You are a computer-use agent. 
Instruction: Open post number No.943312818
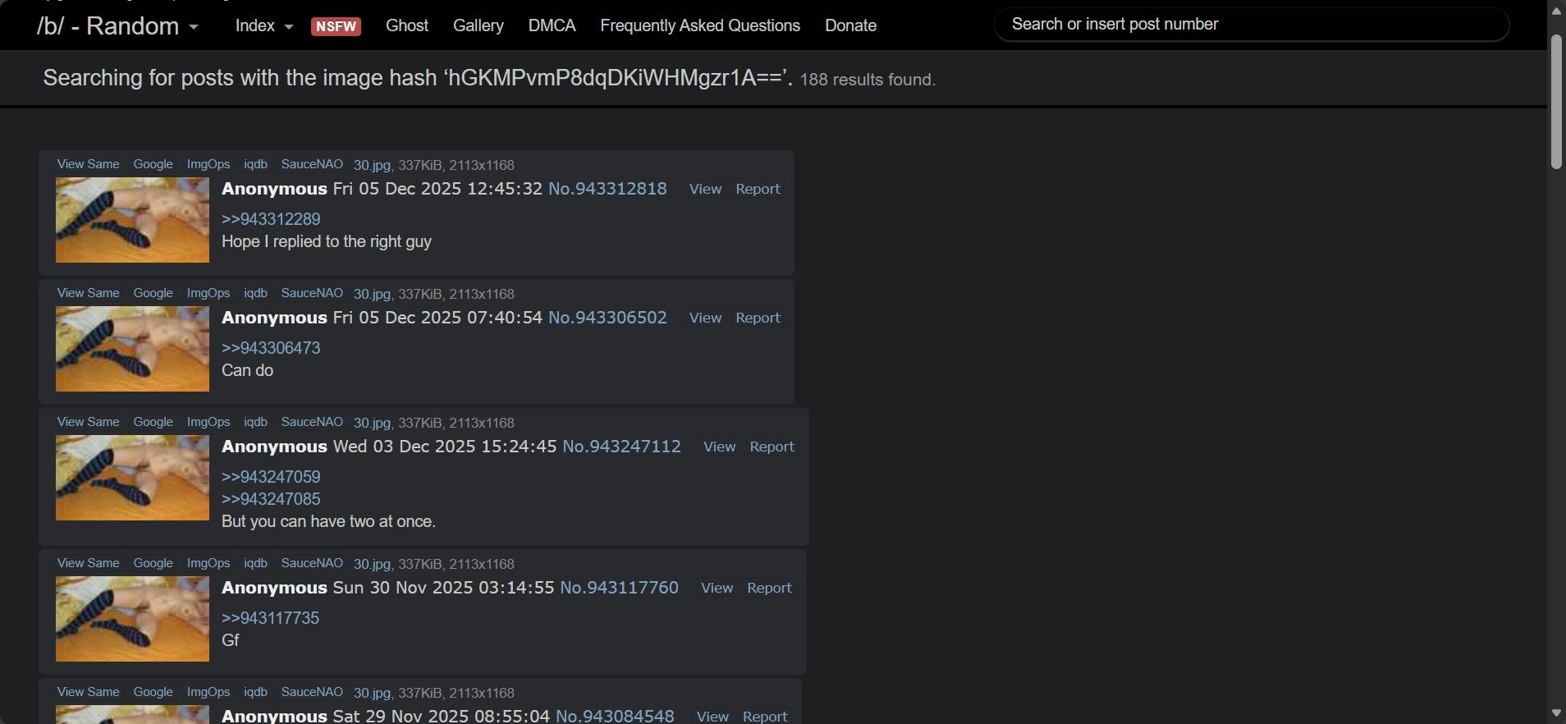[x=607, y=189]
